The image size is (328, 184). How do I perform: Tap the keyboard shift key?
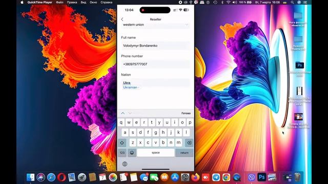click(x=122, y=143)
